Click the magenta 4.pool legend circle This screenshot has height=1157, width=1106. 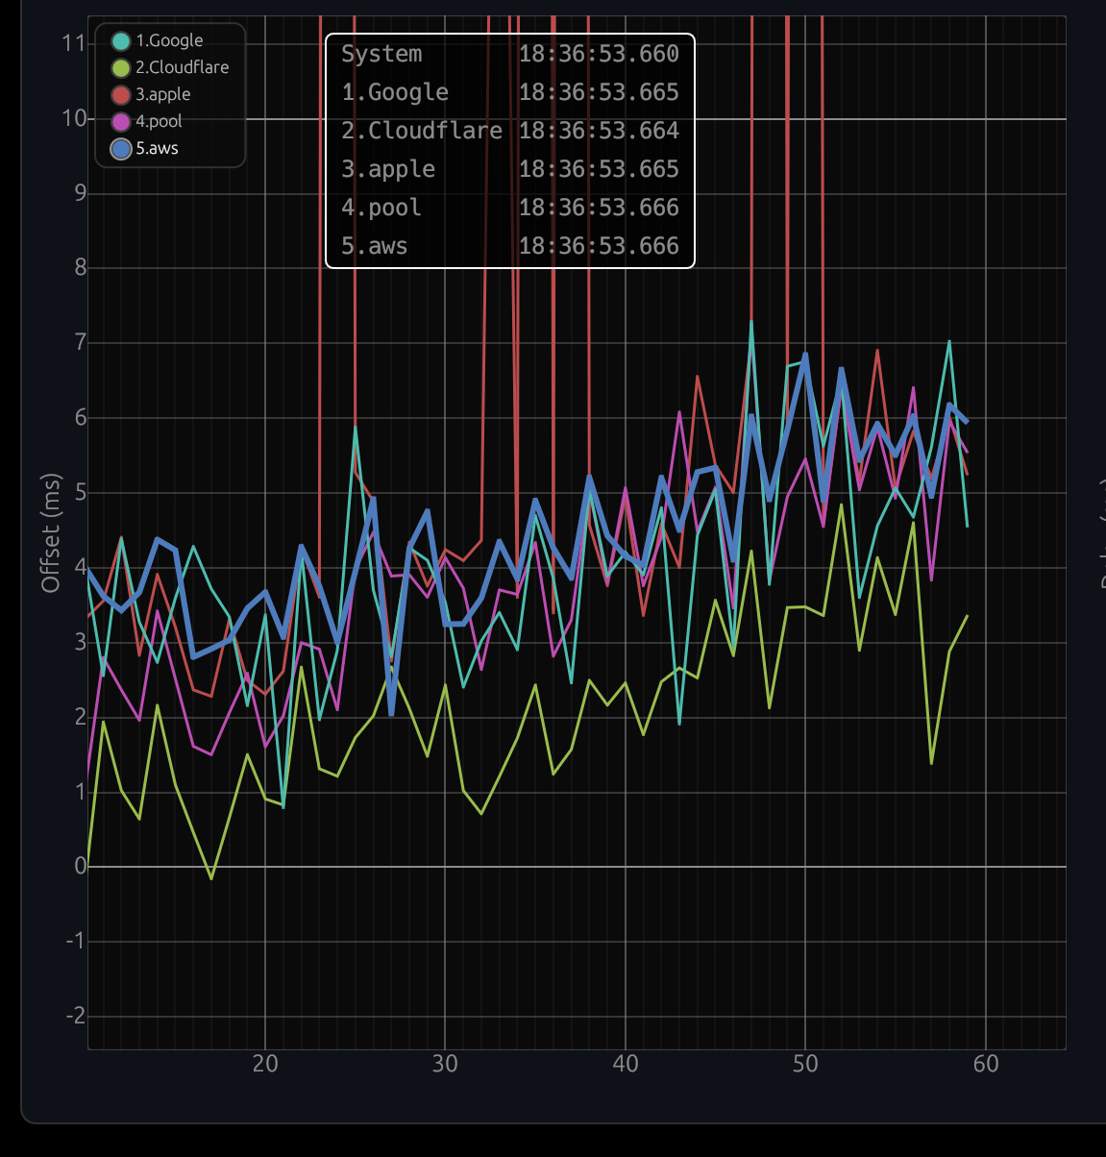[121, 122]
